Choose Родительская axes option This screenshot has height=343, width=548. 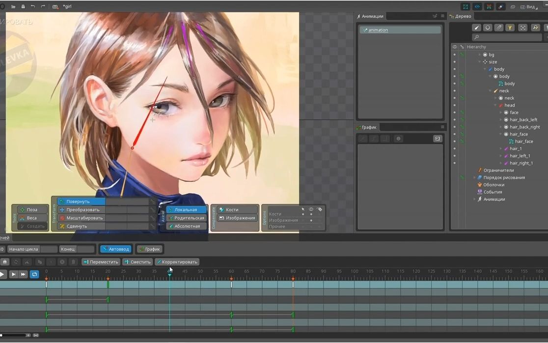187,218
